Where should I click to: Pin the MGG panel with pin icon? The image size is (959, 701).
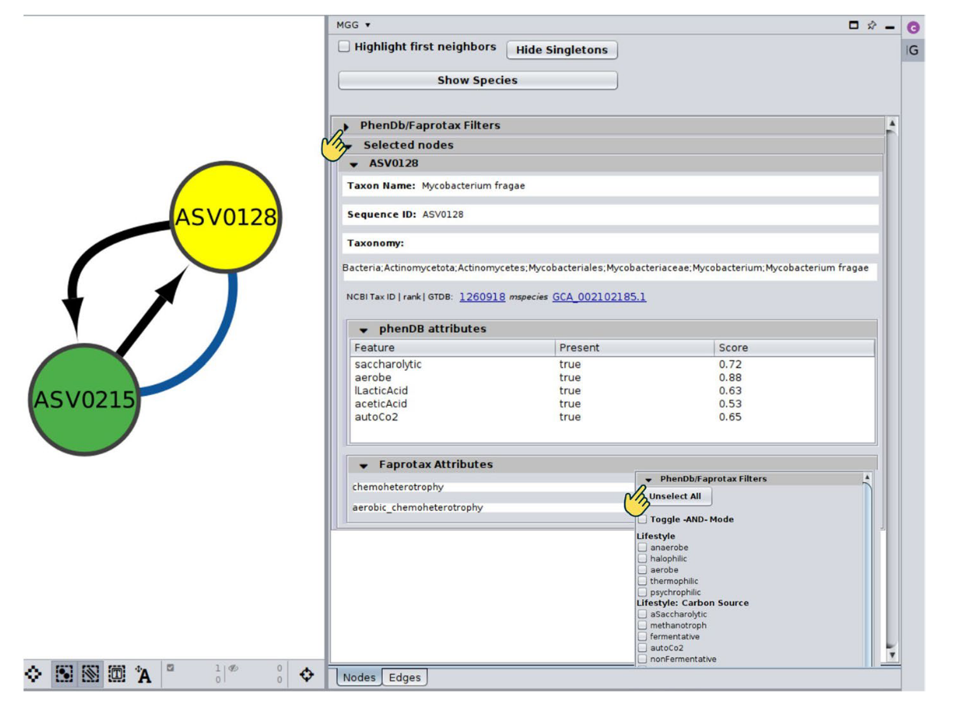872,26
